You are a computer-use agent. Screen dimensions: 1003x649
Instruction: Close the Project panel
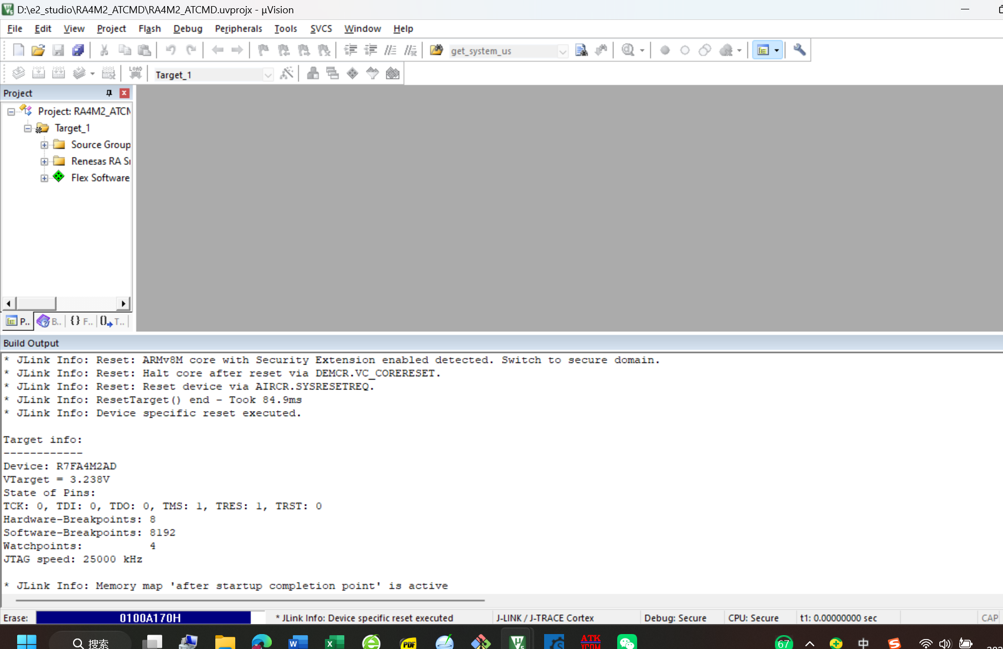click(x=125, y=93)
